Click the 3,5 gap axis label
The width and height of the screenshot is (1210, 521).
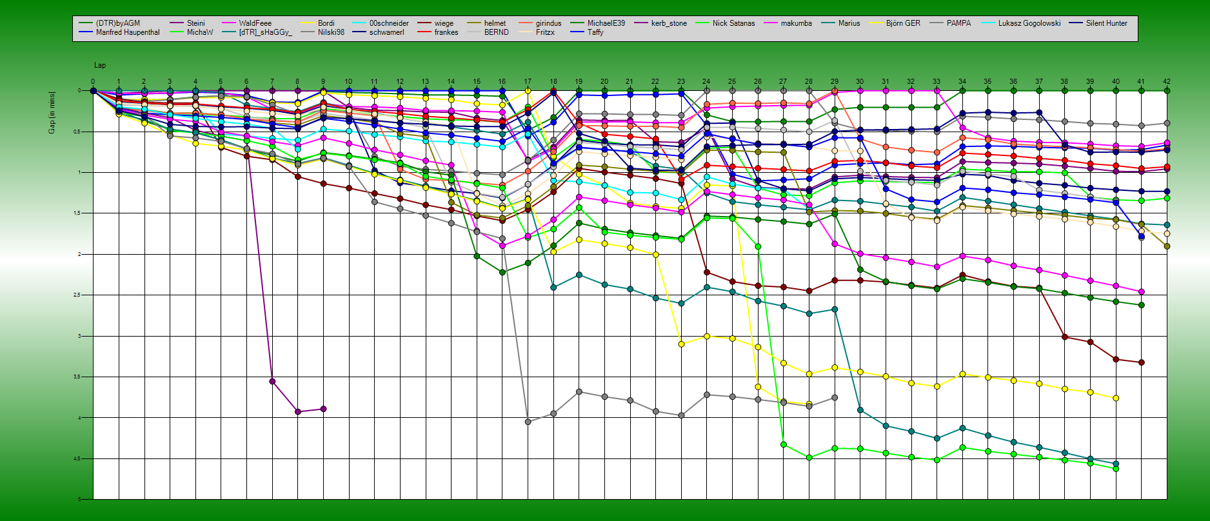(x=78, y=377)
